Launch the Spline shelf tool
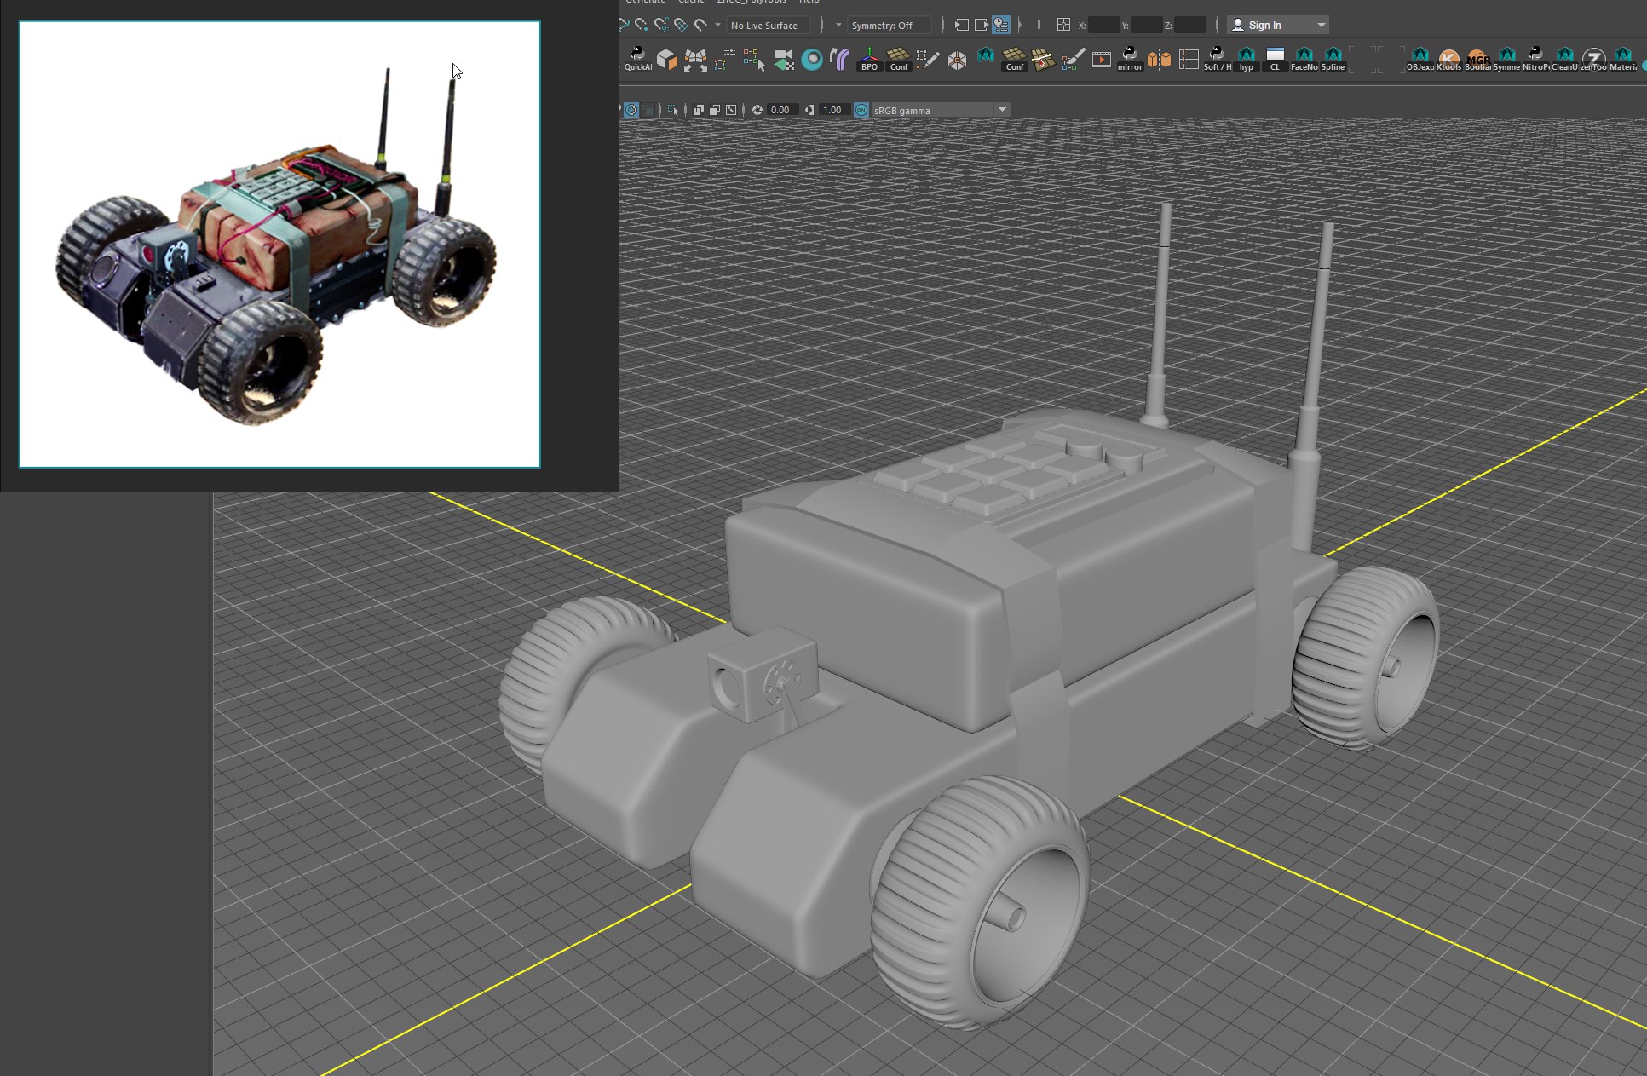This screenshot has width=1647, height=1076. pos(1333,60)
